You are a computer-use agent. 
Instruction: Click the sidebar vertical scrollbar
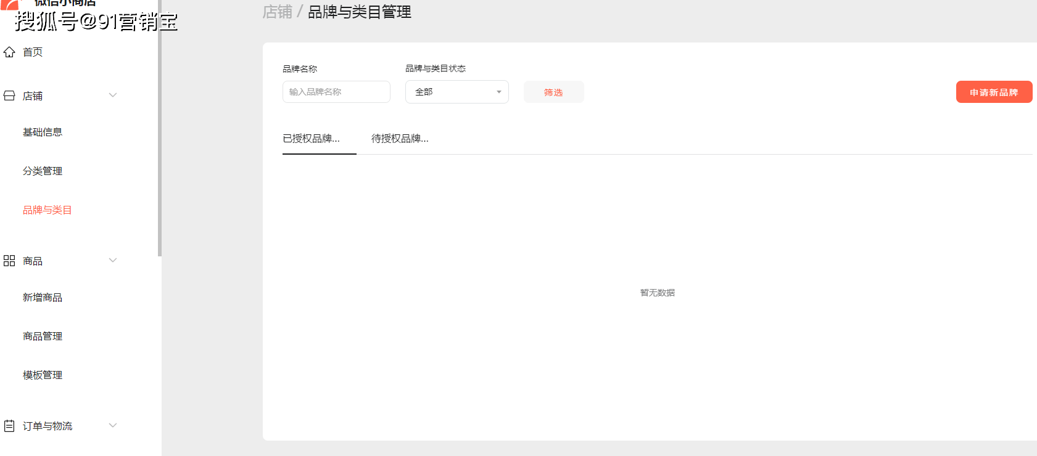pyautogui.click(x=160, y=129)
